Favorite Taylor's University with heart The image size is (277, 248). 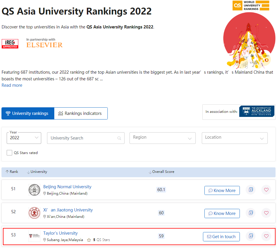266,236
